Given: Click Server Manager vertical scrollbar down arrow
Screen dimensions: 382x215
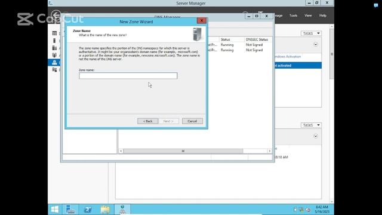Looking at the screenshot, I should 332,202.
